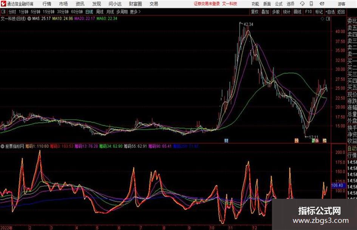Screen dimensions: 357x230
Task: Click the 统计 statistics toolbar button
Action: click(286, 12)
